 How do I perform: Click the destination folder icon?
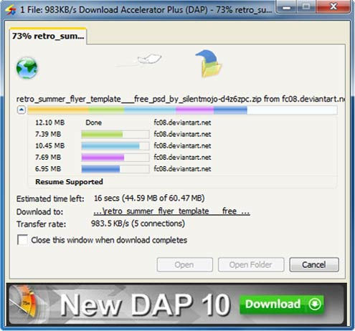coord(209,64)
